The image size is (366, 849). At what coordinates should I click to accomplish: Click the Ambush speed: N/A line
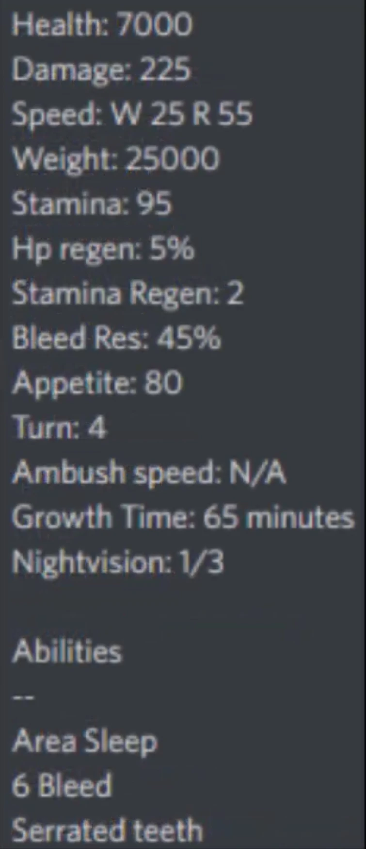pyautogui.click(x=149, y=473)
